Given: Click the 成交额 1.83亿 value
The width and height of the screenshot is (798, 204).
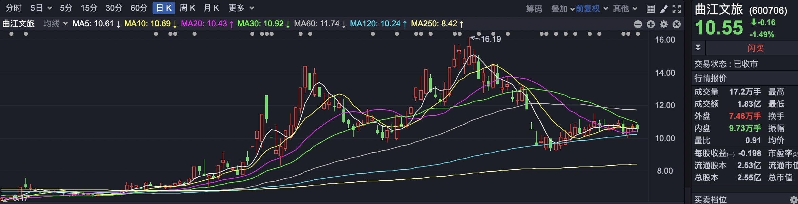Looking at the screenshot, I should click(749, 104).
